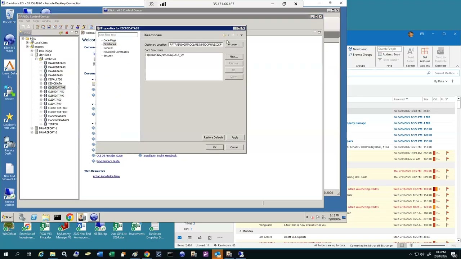This screenshot has width=461, height=259.
Task: Click Address Book in Outlook ribbon
Action: coord(389,55)
